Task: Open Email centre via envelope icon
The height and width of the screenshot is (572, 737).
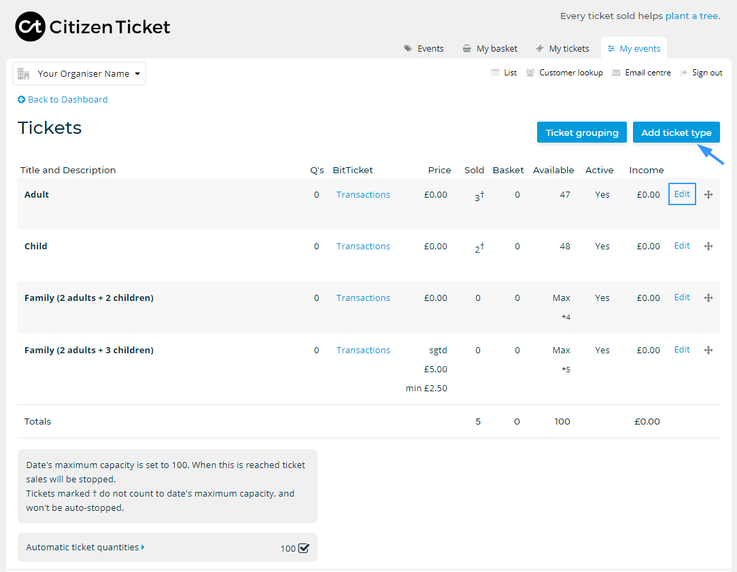Action: 616,72
